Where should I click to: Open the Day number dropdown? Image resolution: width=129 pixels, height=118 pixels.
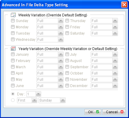pyautogui.click(x=34, y=94)
